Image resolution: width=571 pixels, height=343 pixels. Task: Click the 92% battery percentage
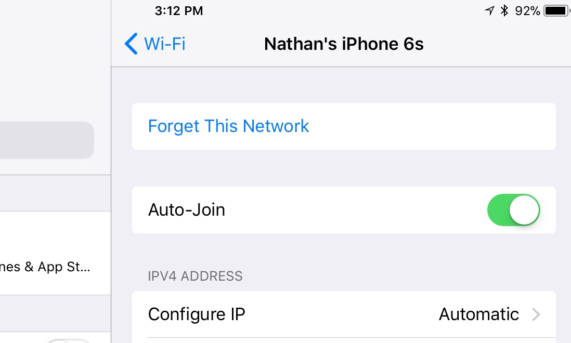pos(527,11)
